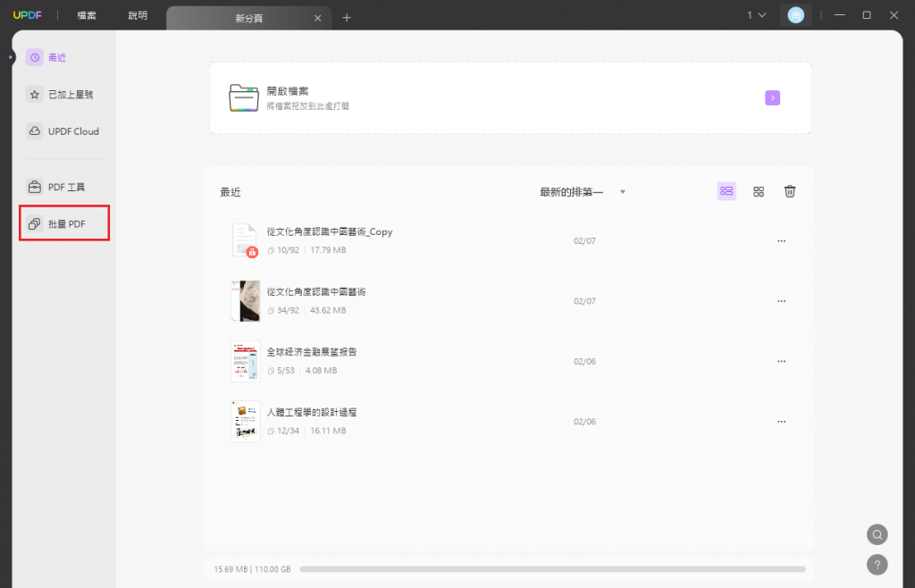Open more options for the 43.62 MB file

[x=781, y=301]
